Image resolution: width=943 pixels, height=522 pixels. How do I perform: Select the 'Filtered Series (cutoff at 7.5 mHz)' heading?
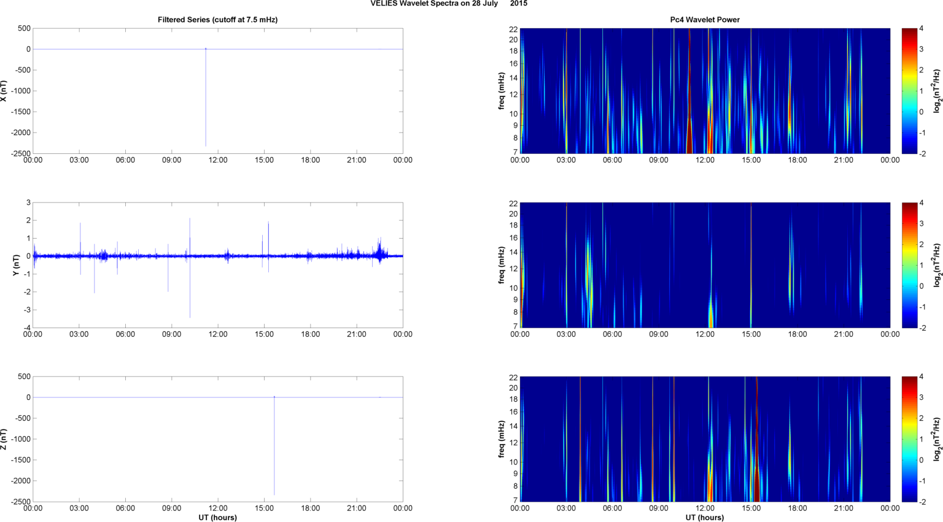point(217,20)
